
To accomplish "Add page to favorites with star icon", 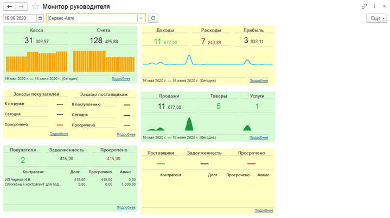I will [x=35, y=6].
